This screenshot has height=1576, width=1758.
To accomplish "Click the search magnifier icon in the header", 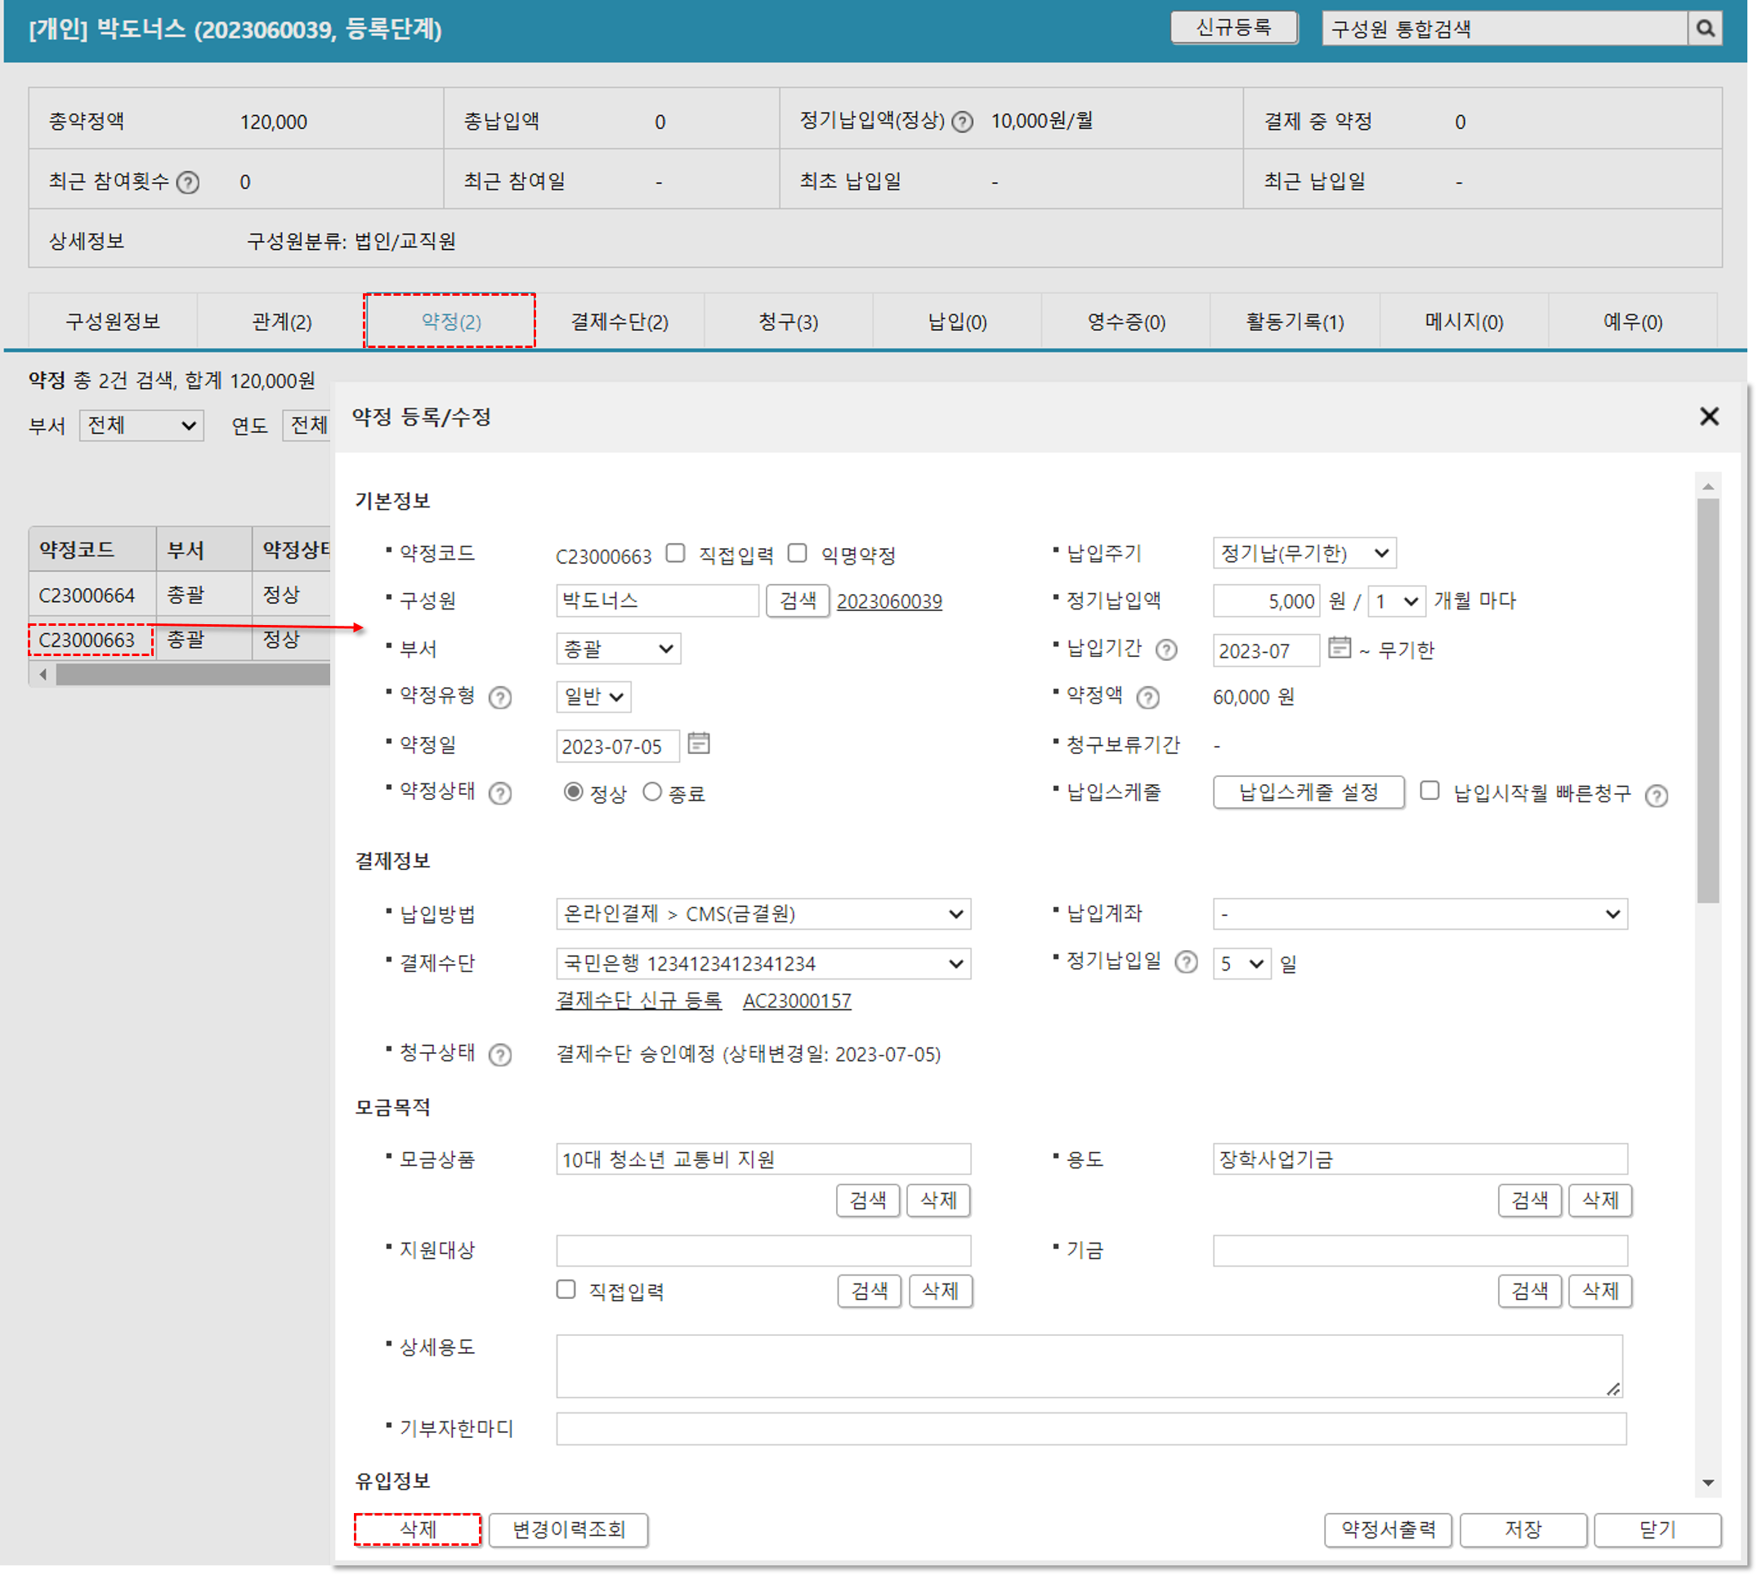I will [1707, 29].
